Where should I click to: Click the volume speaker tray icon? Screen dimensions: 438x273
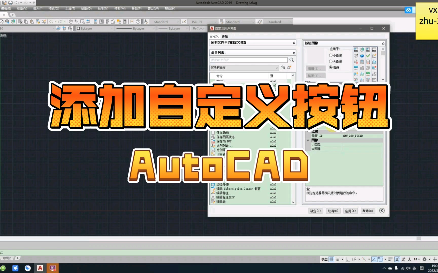(x=408, y=268)
